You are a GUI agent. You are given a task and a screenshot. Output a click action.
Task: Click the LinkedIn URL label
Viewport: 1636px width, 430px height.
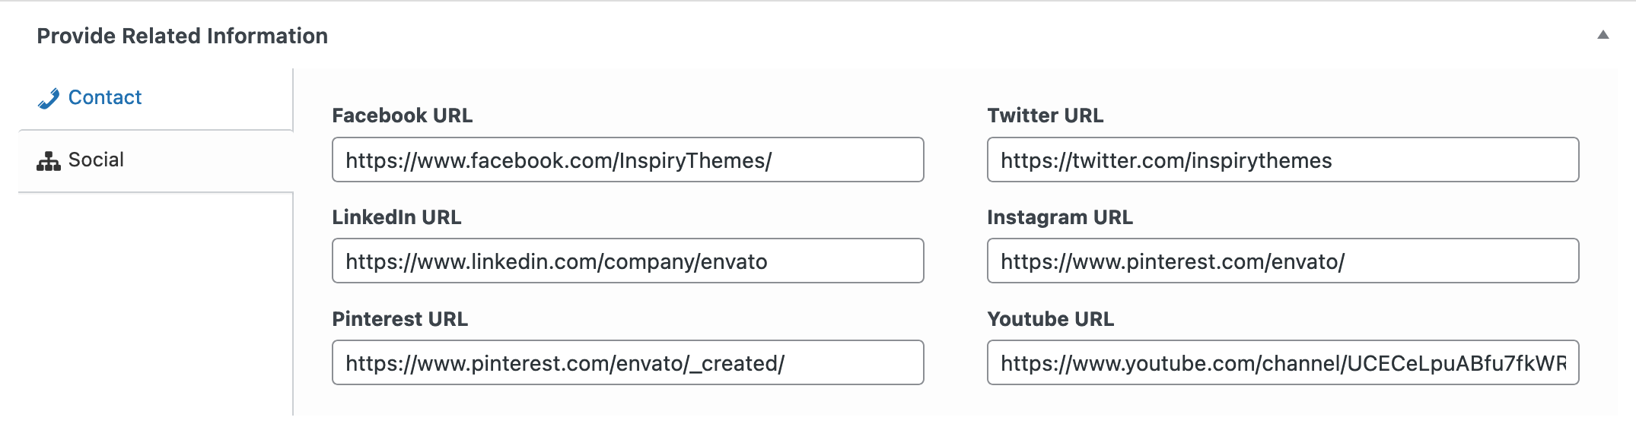tap(396, 217)
